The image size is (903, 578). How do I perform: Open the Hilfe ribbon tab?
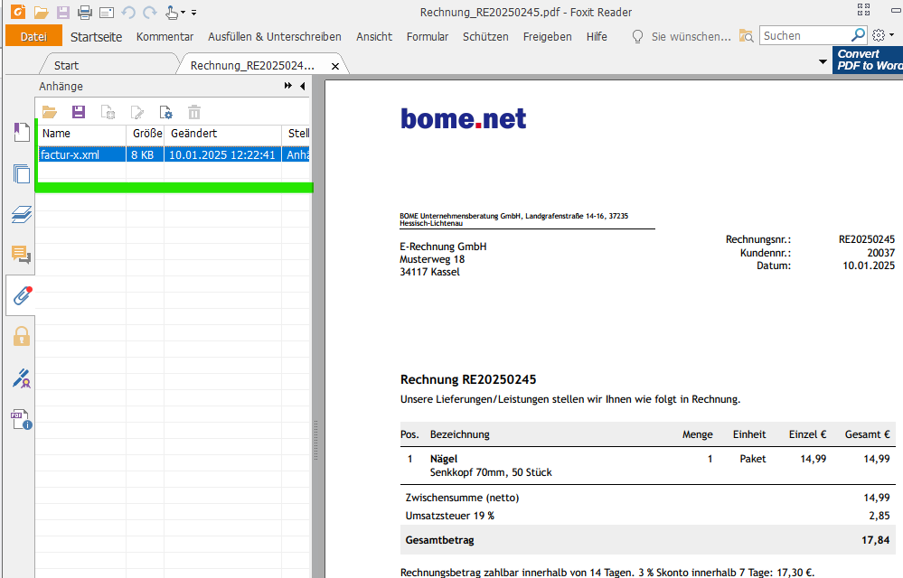(597, 37)
